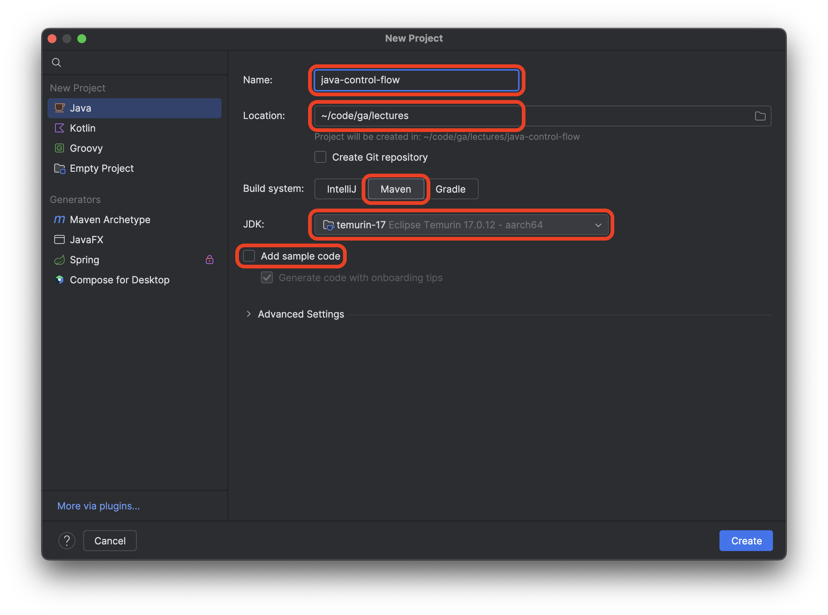Select the Kotlin generator
This screenshot has width=828, height=615.
coord(83,128)
